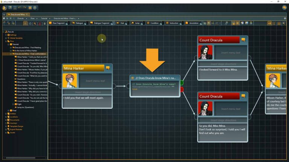Click the red circle icon in navigator toolbar
The image size is (289, 162).
40,24
